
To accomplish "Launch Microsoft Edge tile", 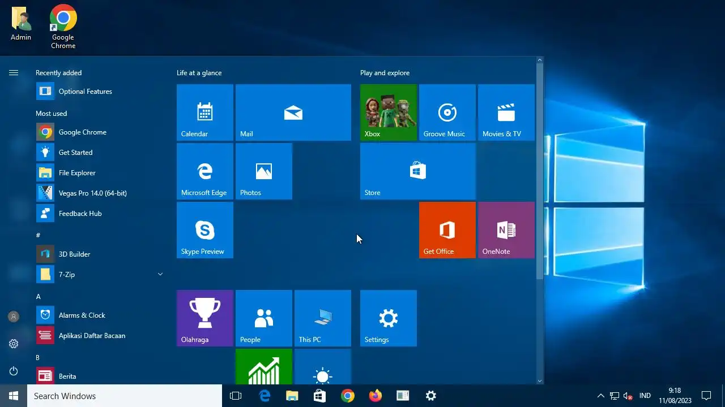I will pos(205,171).
